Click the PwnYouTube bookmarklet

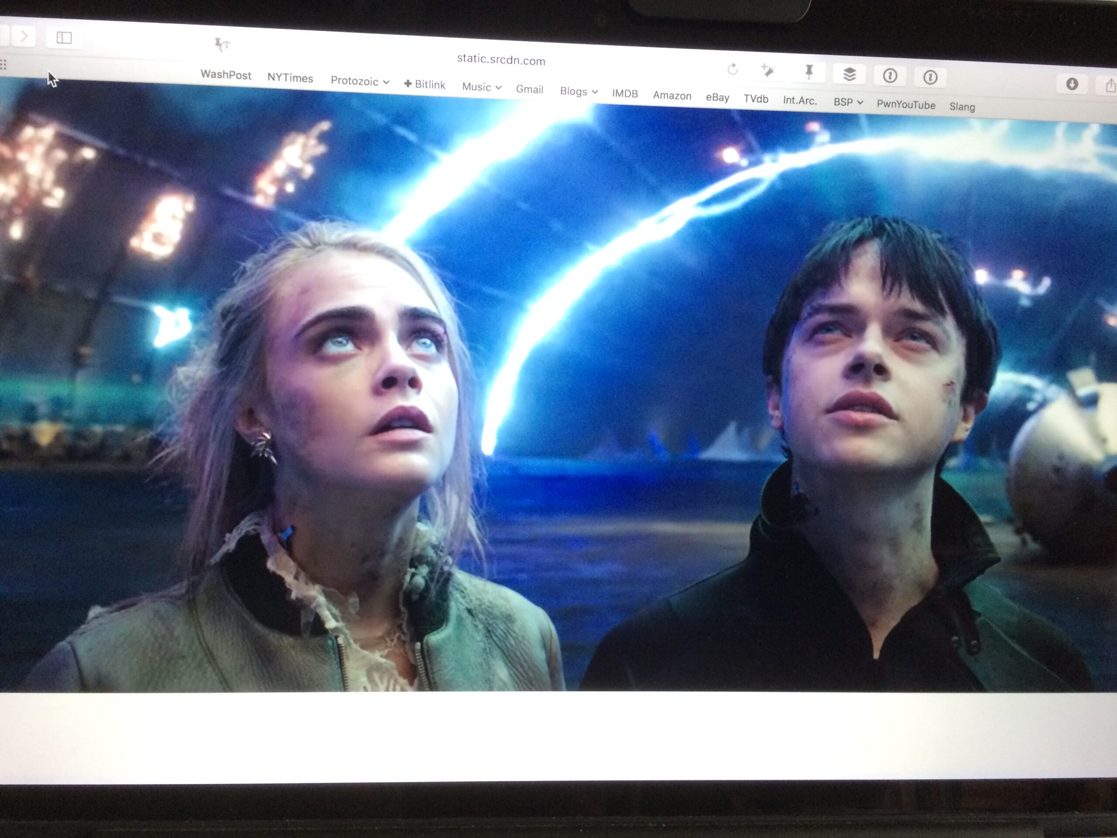pos(906,105)
